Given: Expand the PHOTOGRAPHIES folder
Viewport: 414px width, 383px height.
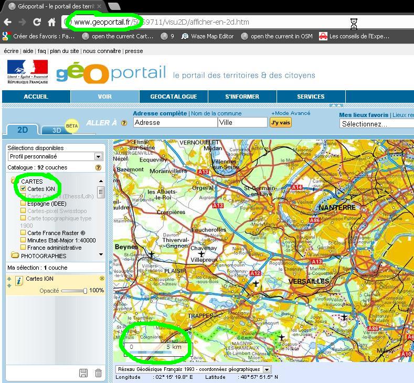Looking at the screenshot, I should pyautogui.click(x=15, y=255).
